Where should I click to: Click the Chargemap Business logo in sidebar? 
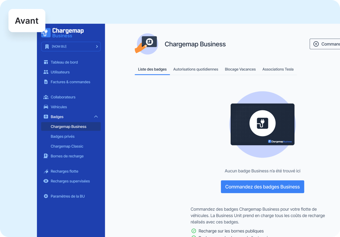point(62,32)
